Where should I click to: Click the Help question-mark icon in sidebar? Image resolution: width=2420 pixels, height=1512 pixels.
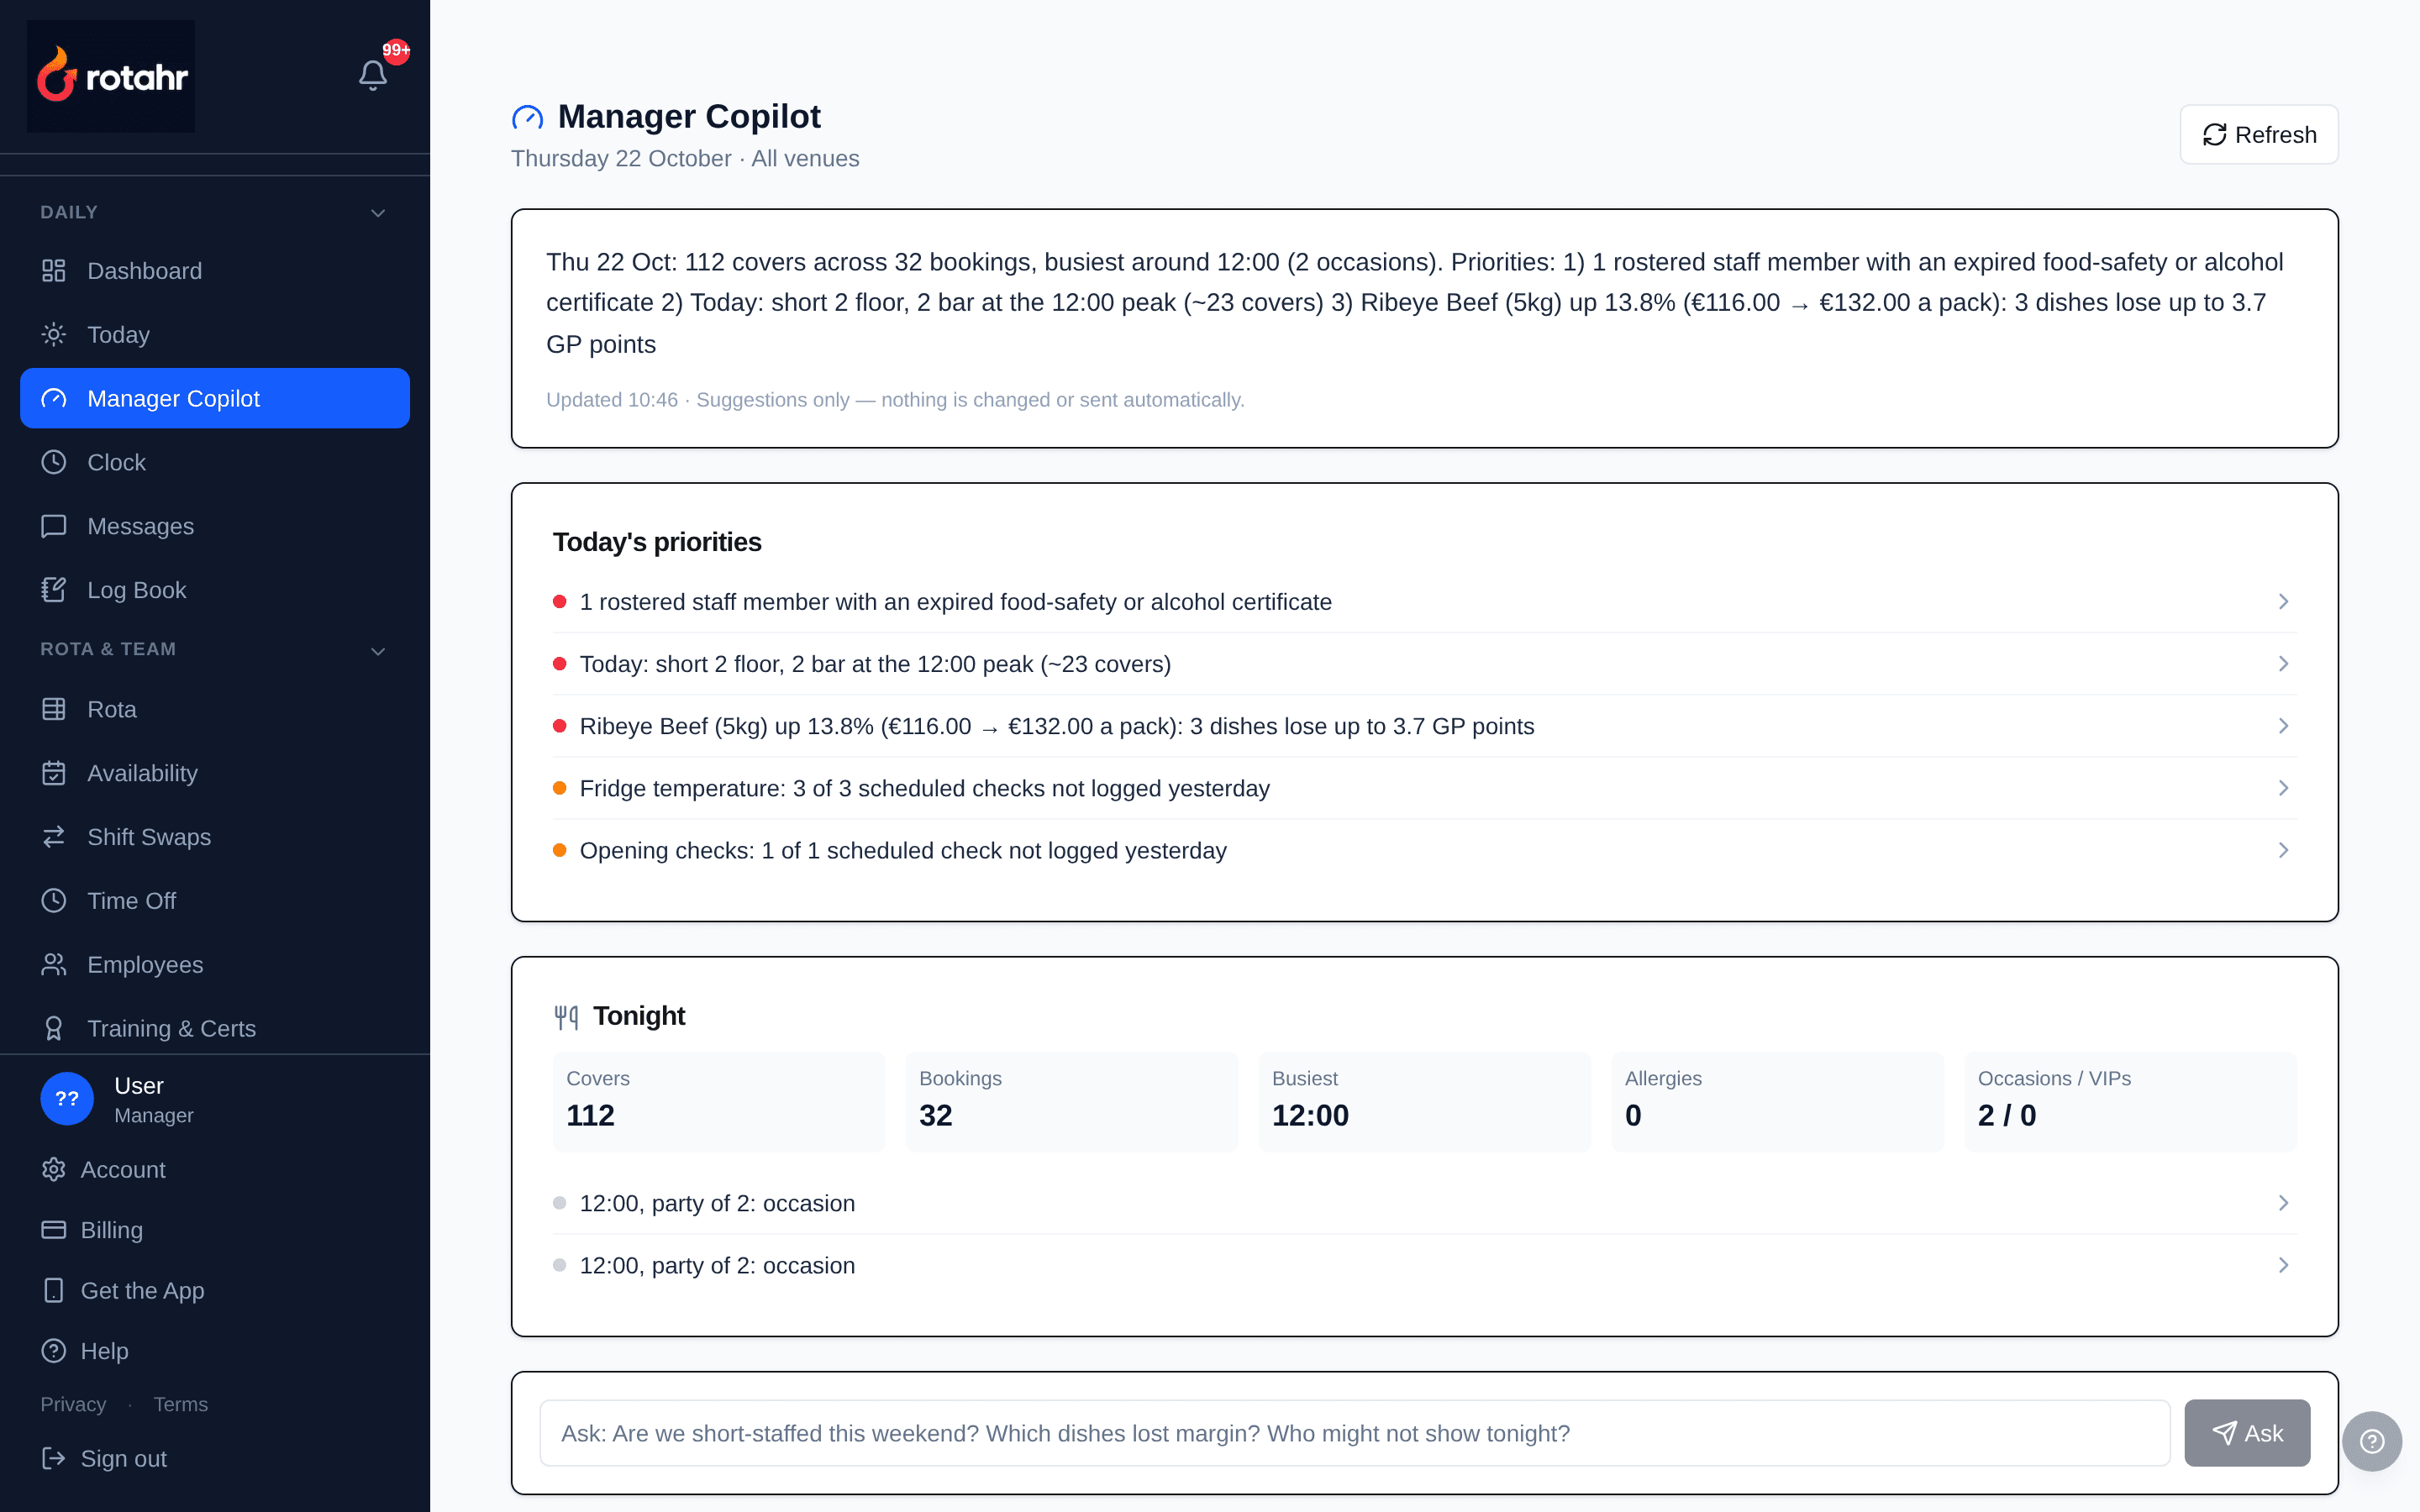(54, 1352)
